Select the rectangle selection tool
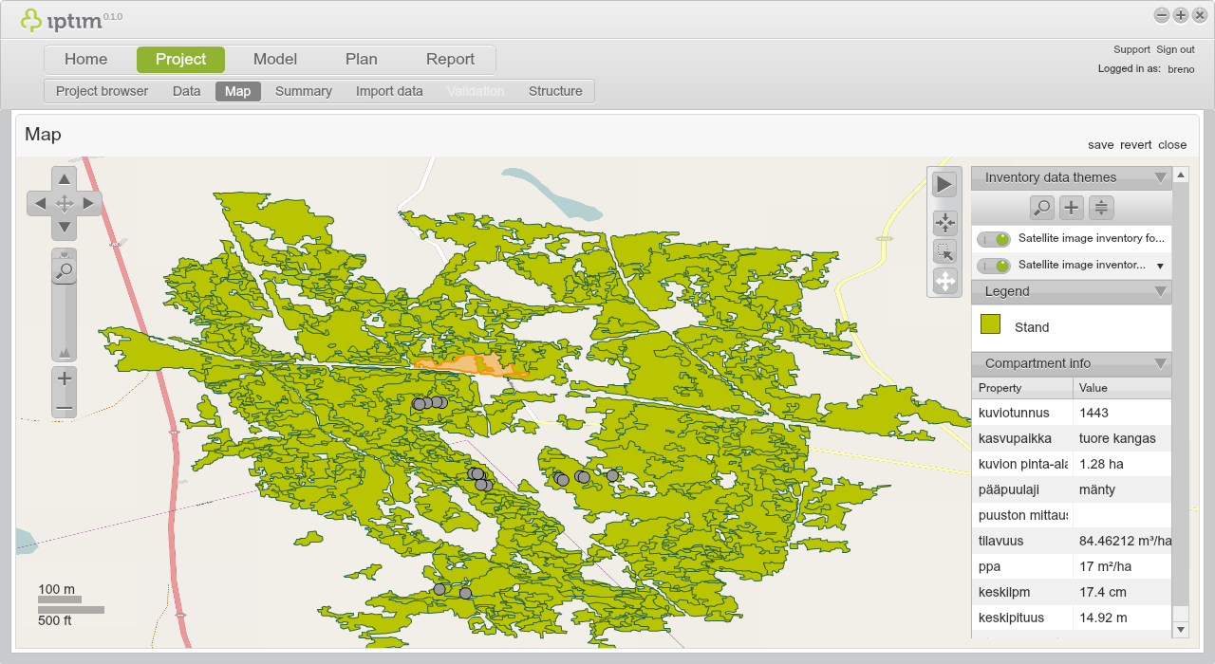The image size is (1215, 664). pyautogui.click(x=944, y=252)
